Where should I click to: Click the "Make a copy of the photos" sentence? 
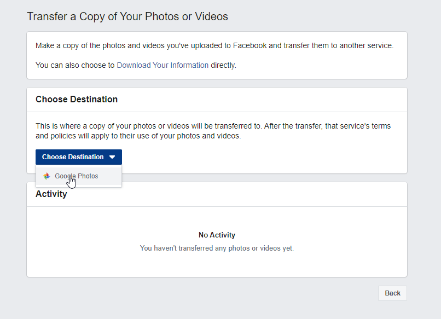[82, 46]
